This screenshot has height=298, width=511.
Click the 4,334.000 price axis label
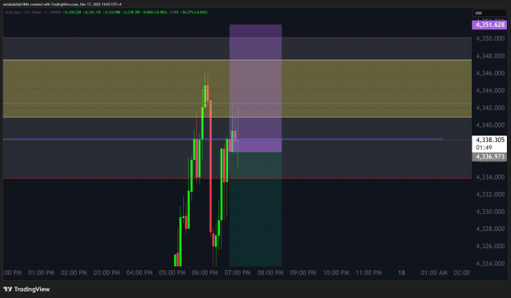pyautogui.click(x=490, y=177)
